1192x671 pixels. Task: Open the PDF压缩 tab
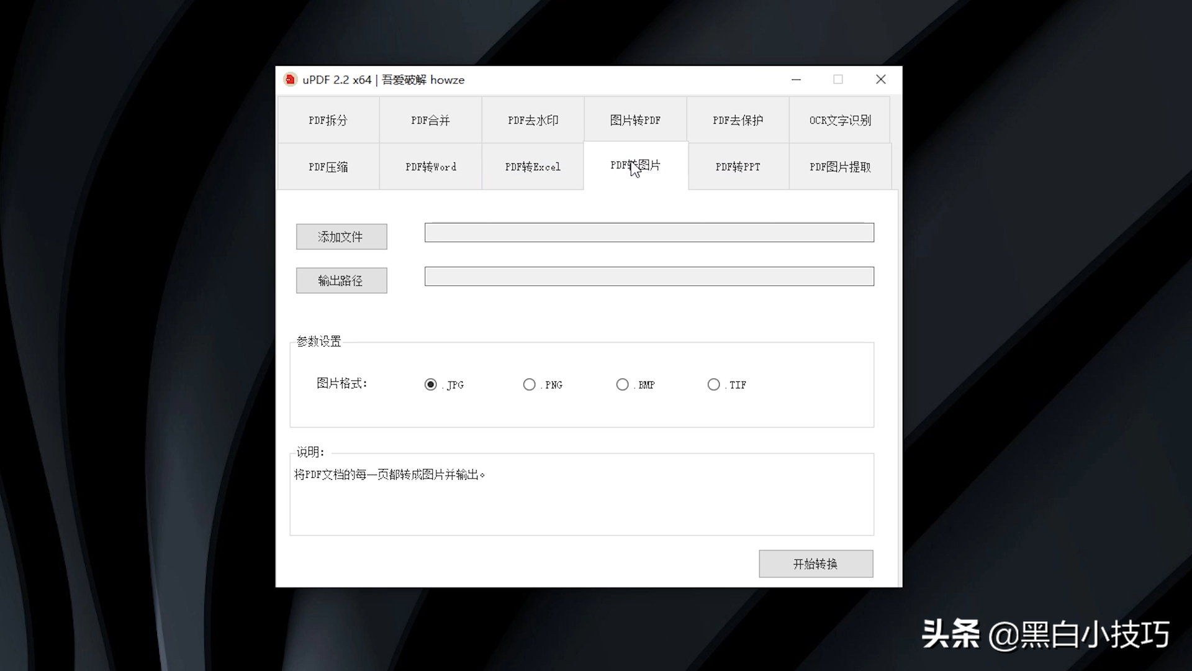tap(328, 167)
